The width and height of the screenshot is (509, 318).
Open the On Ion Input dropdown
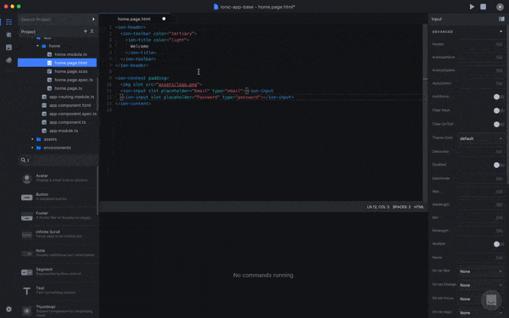[x=481, y=312]
